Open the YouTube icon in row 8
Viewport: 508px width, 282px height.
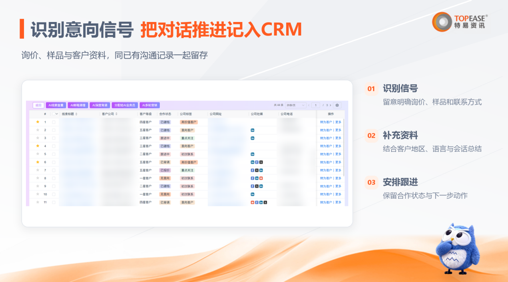261,178
